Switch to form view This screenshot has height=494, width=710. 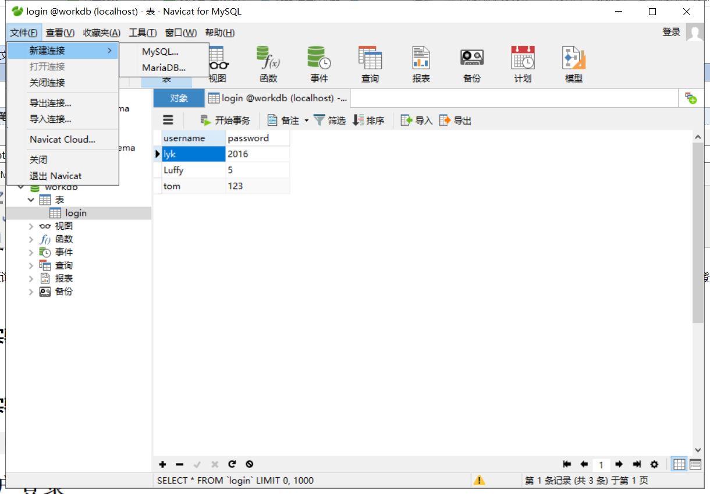(x=695, y=464)
